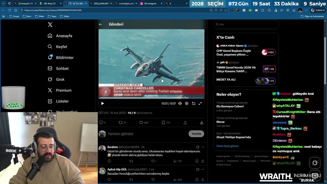327x184 pixels.
Task: Open video settings gear icon
Action: pyautogui.click(x=187, y=103)
